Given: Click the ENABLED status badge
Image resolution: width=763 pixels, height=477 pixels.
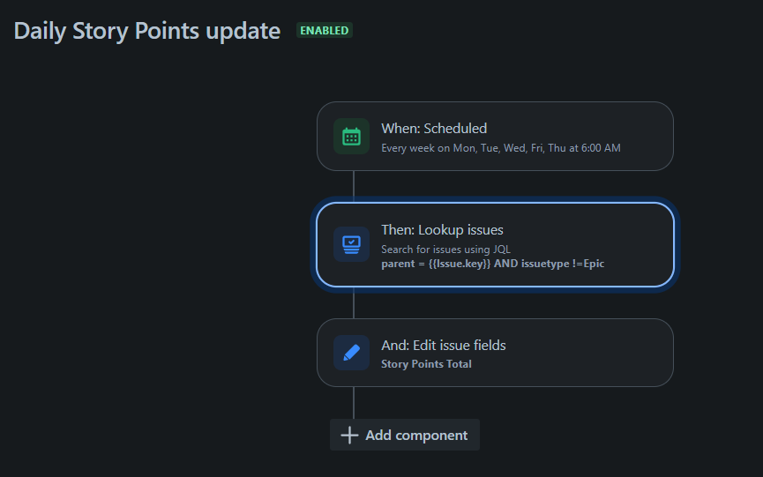Looking at the screenshot, I should pyautogui.click(x=325, y=30).
